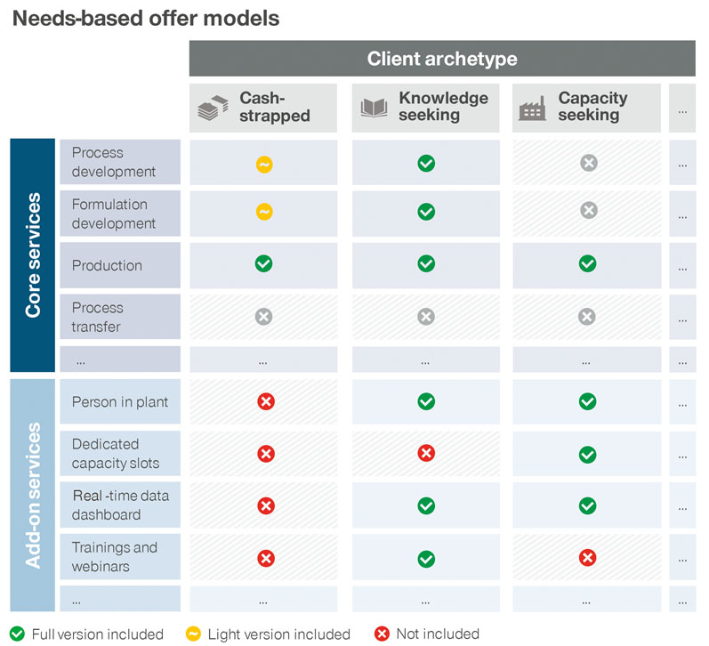Click the Needs-based offer models title

(x=145, y=18)
